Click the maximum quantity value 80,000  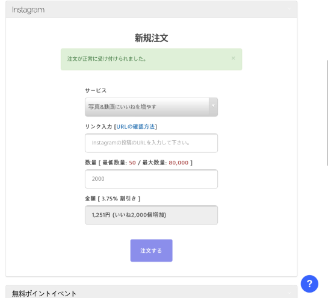pos(178,163)
